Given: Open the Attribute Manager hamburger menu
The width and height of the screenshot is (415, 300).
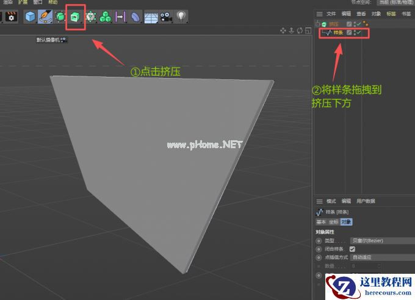Looking at the screenshot, I should point(319,201).
